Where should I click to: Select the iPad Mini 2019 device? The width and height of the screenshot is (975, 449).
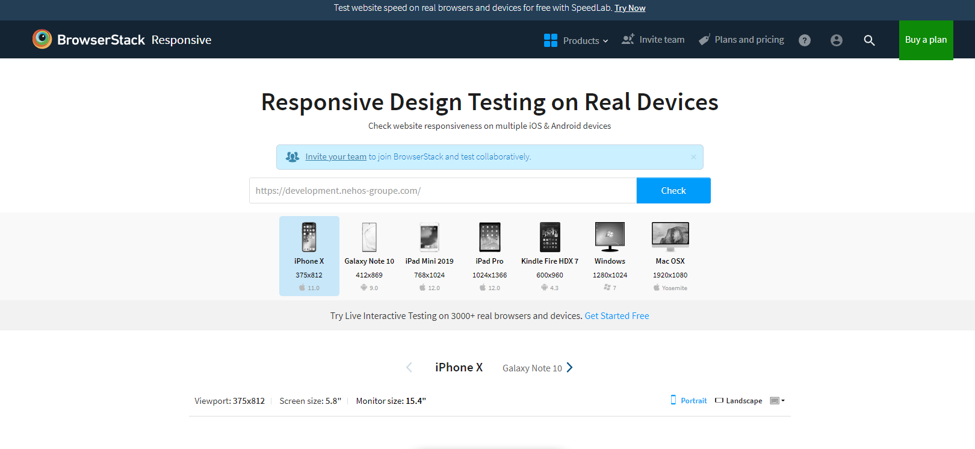(430, 256)
